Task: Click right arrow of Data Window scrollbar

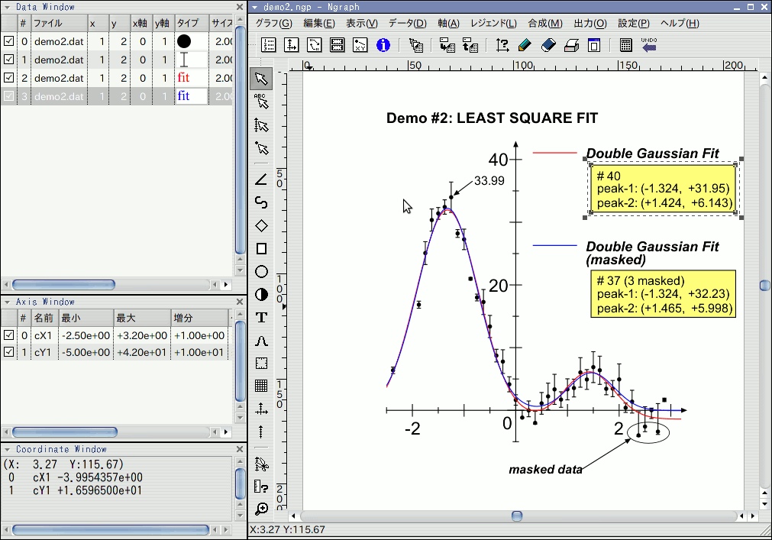Action: (224, 285)
